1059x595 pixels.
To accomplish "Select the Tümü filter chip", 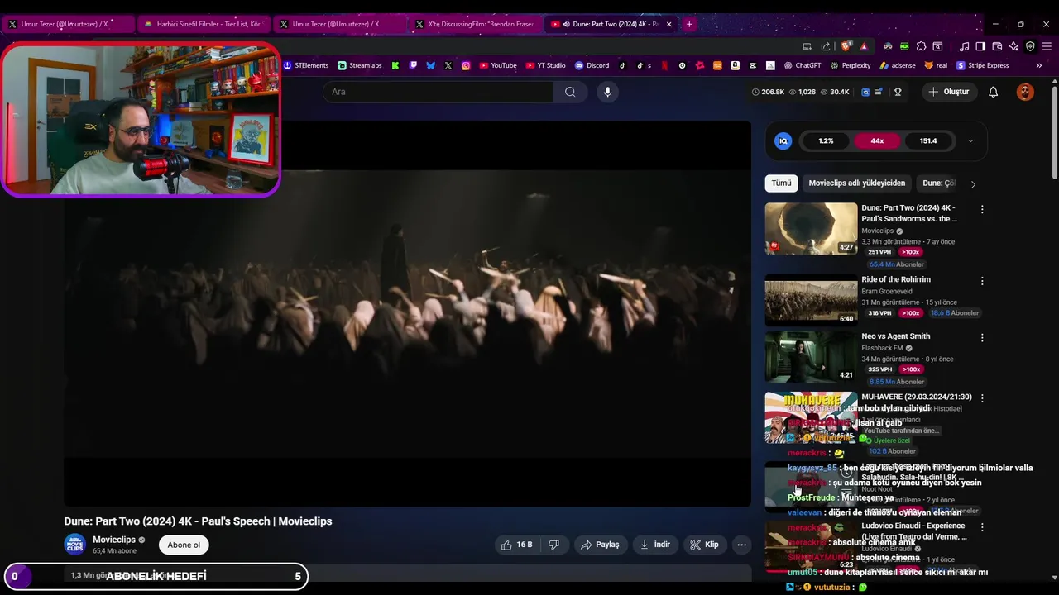I will click(x=781, y=183).
